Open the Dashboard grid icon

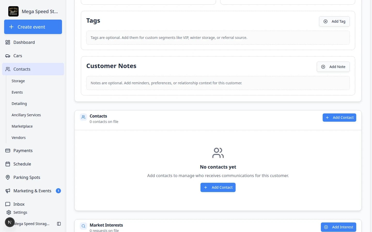[x=8, y=42]
